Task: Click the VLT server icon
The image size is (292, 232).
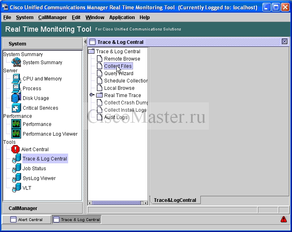Action: pyautogui.click(x=17, y=188)
